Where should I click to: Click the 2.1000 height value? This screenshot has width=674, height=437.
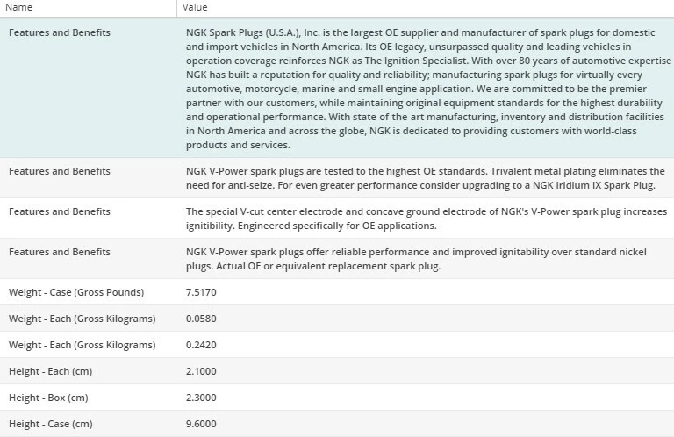(201, 371)
